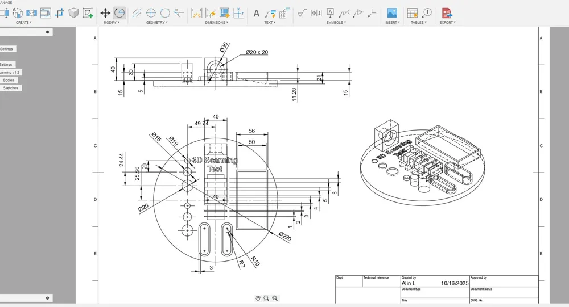
Task: Expand the DIMENSIONS dropdown menu
Action: pyautogui.click(x=216, y=23)
